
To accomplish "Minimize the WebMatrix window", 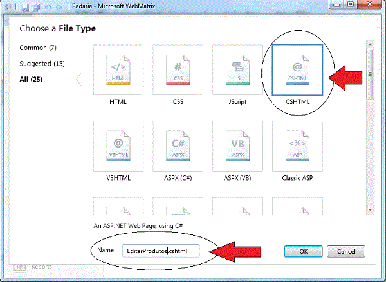I will pos(337,4).
